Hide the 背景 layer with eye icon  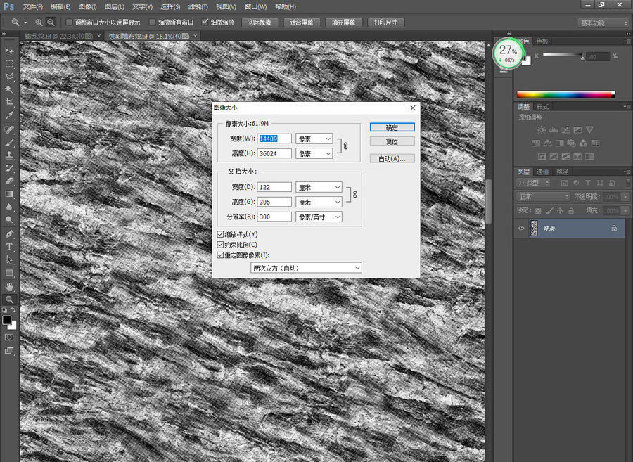pos(521,229)
